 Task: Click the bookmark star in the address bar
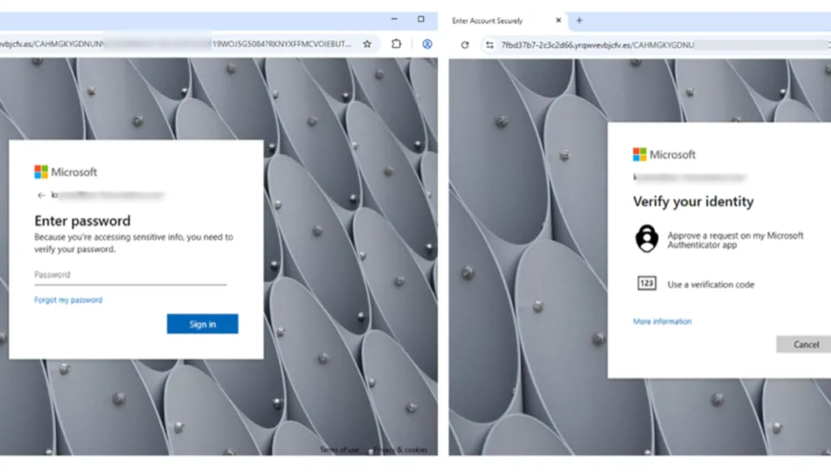(x=367, y=45)
